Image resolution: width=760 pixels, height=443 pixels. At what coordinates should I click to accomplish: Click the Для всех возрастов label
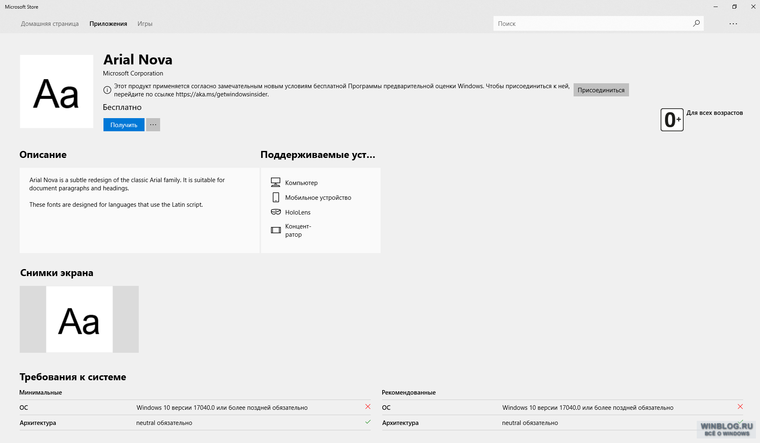[x=715, y=113]
